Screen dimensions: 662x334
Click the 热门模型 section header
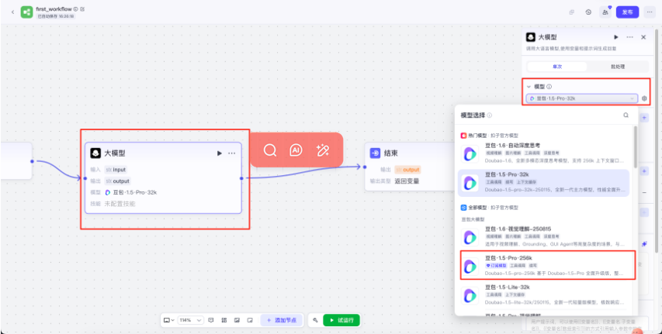point(489,136)
